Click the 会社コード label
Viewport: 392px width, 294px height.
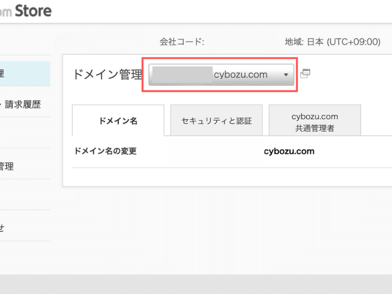[x=182, y=42]
